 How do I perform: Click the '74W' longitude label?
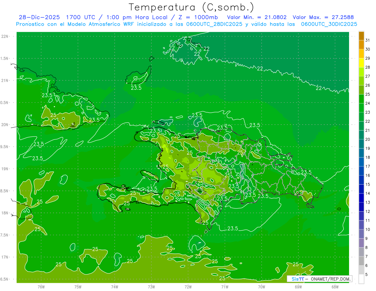[115, 287]
